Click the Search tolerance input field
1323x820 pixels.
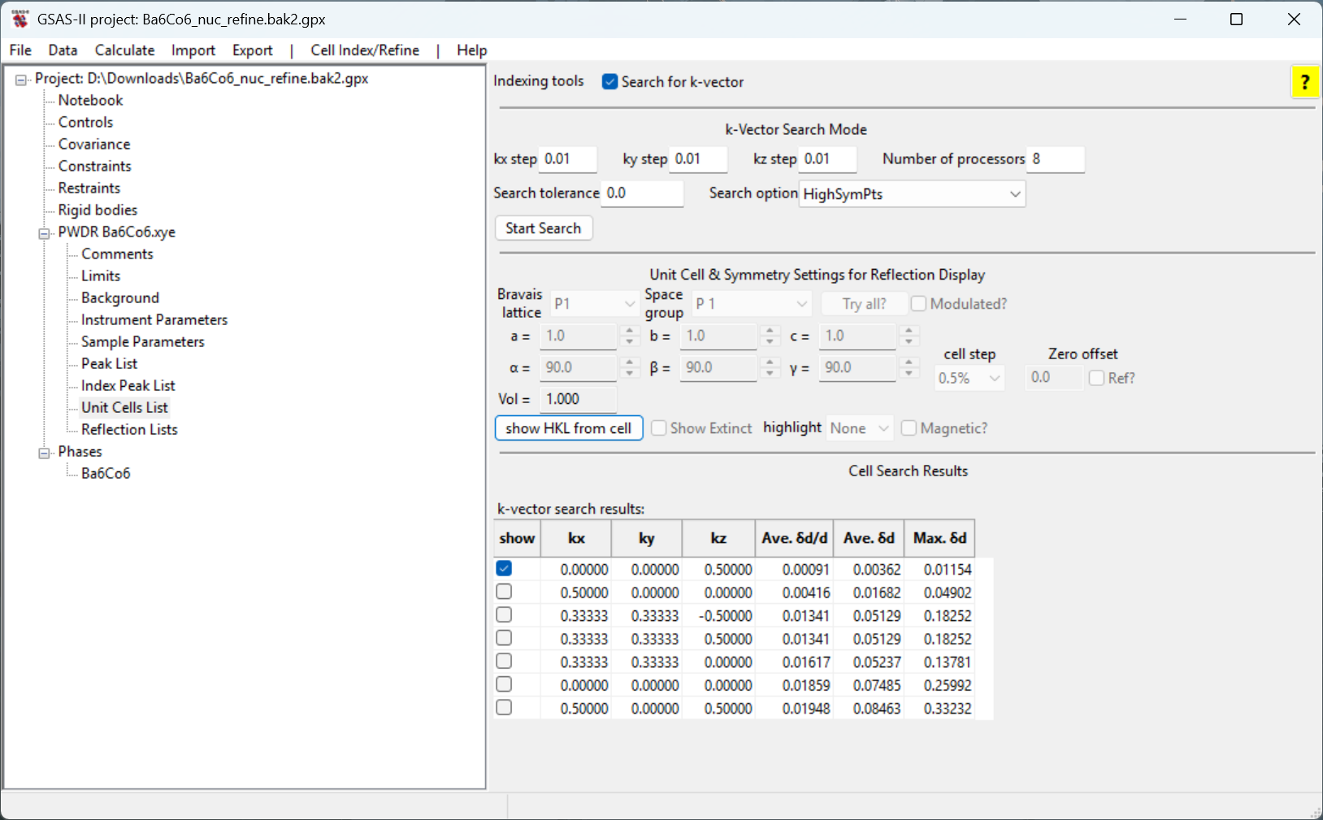pos(642,193)
